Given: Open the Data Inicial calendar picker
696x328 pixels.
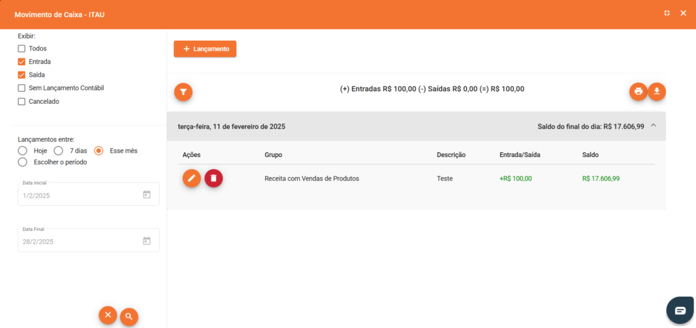Looking at the screenshot, I should coord(146,195).
